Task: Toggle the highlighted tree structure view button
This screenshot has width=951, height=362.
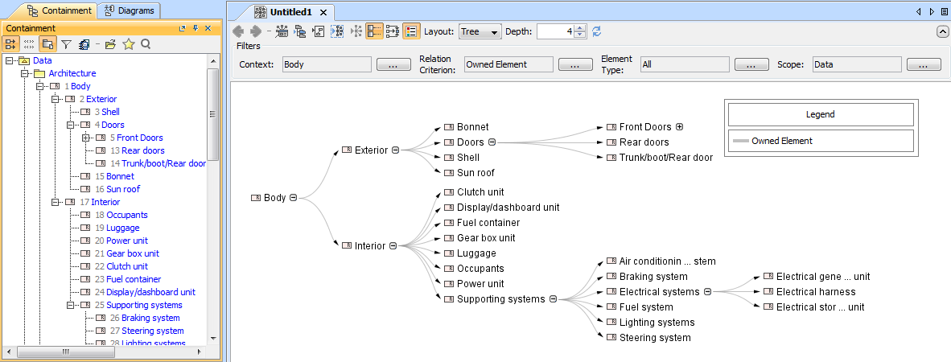Action: pyautogui.click(x=374, y=31)
